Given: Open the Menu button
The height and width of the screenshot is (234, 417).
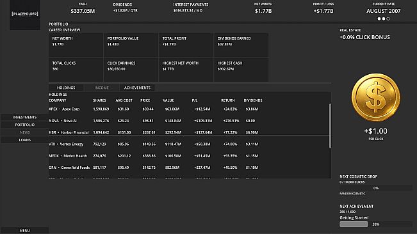Looking at the screenshot, I should click(x=25, y=230).
